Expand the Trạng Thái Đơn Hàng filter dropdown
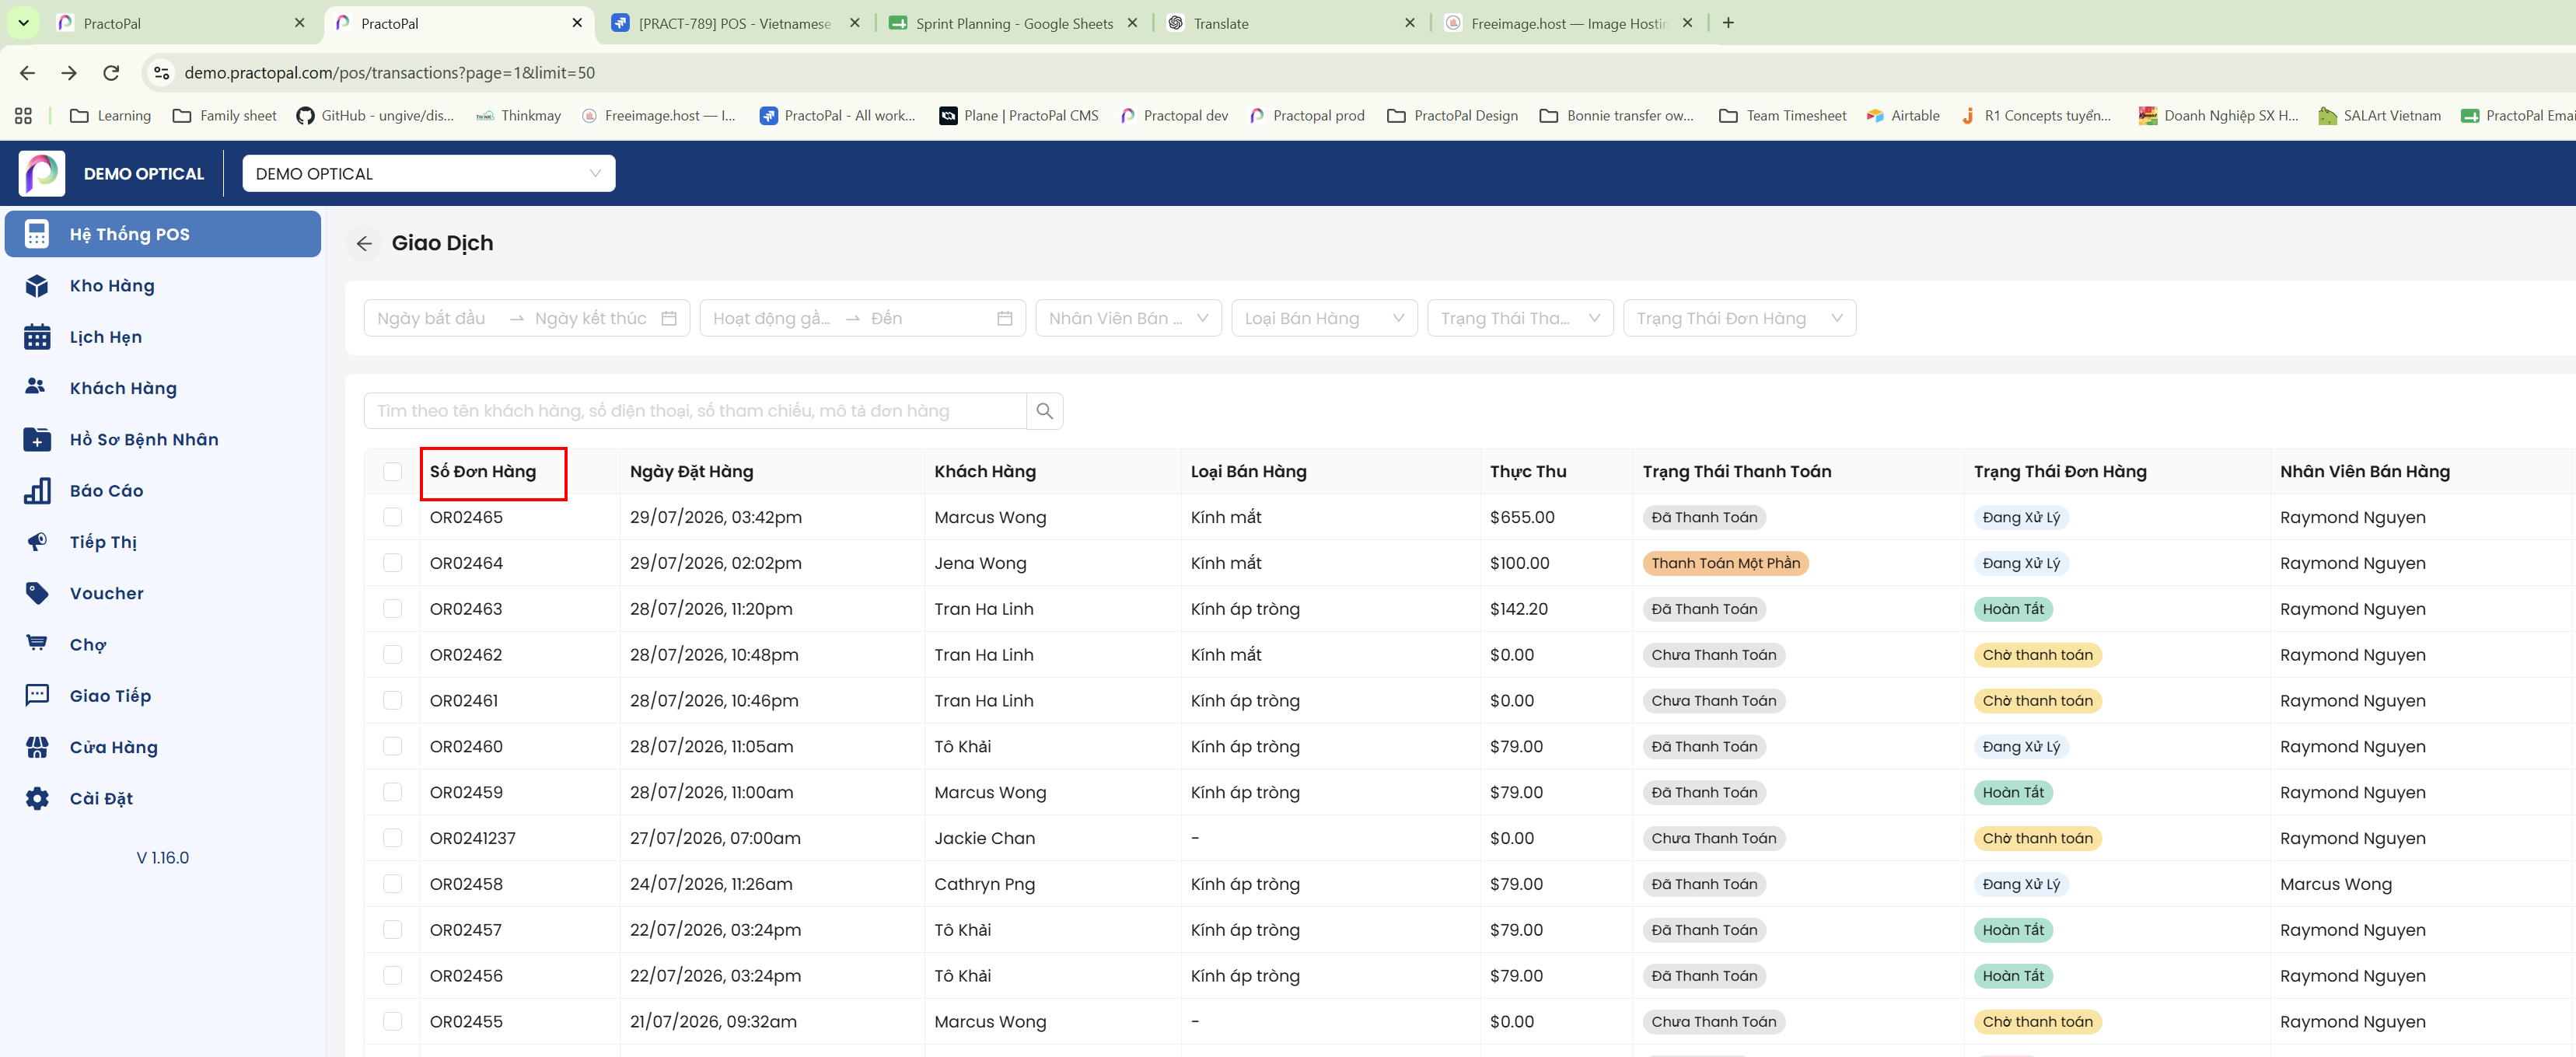The height and width of the screenshot is (1057, 2576). coord(1740,318)
